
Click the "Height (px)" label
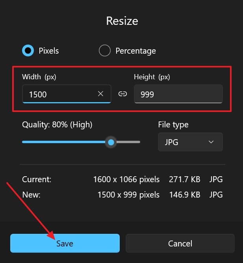tap(152, 77)
